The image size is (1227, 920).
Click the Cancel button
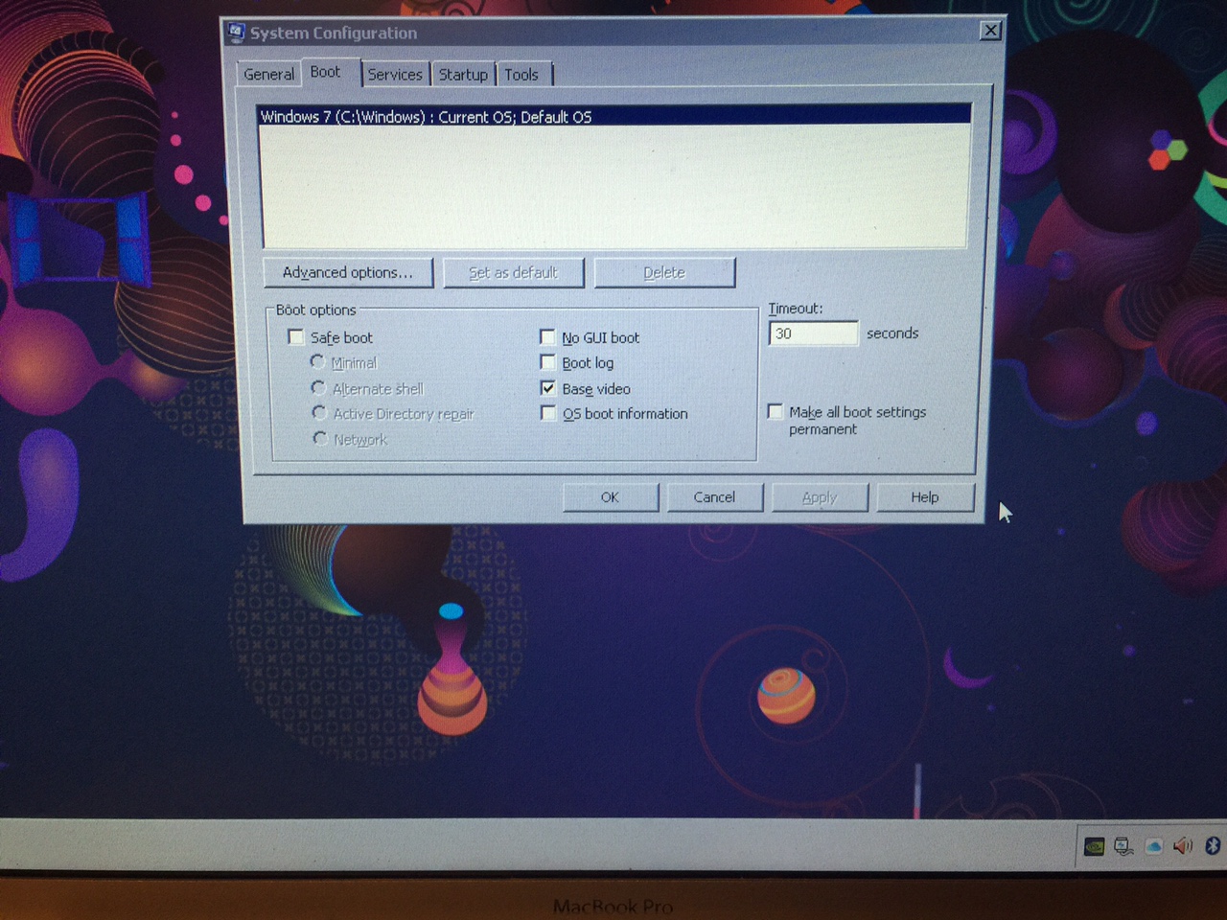[x=714, y=496]
